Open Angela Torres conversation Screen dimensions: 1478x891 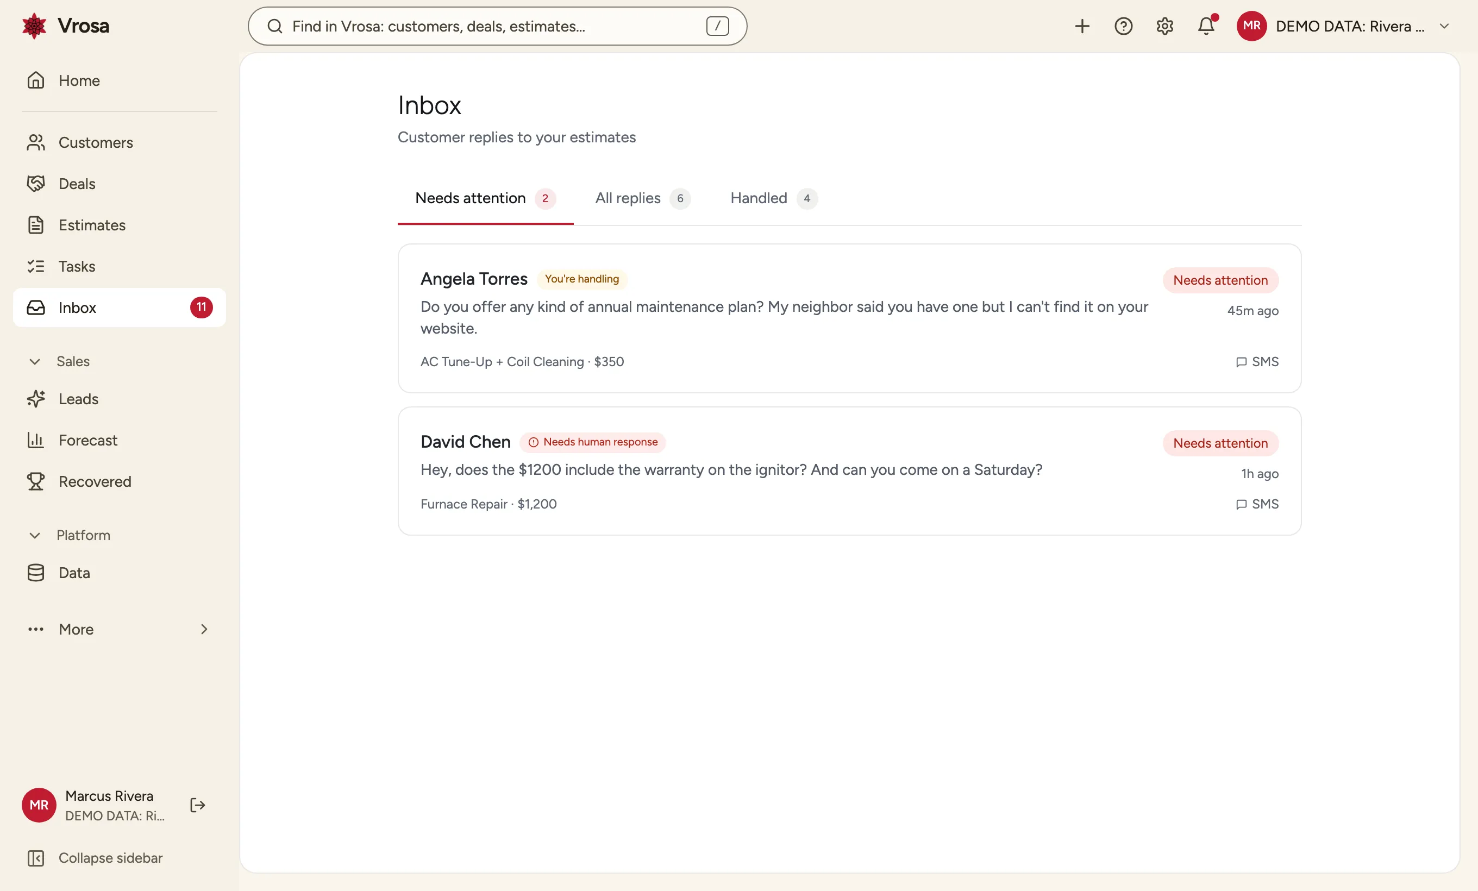[849, 318]
